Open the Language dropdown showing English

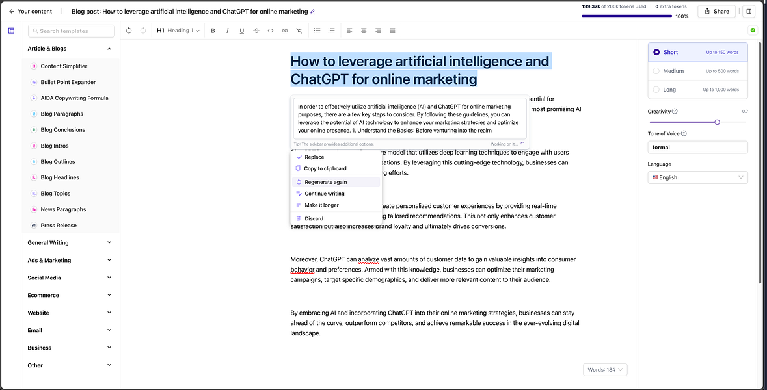pyautogui.click(x=697, y=177)
